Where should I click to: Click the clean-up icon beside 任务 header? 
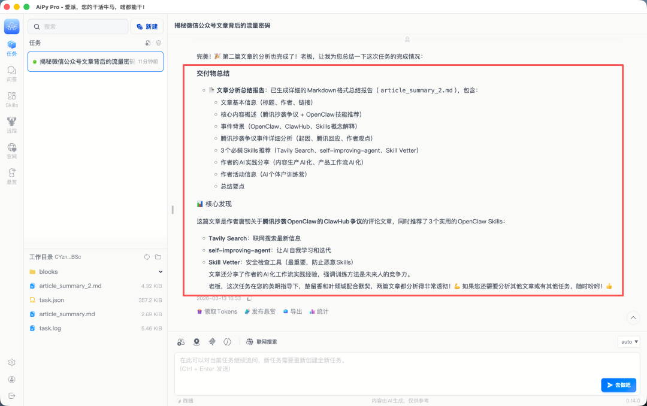click(148, 43)
